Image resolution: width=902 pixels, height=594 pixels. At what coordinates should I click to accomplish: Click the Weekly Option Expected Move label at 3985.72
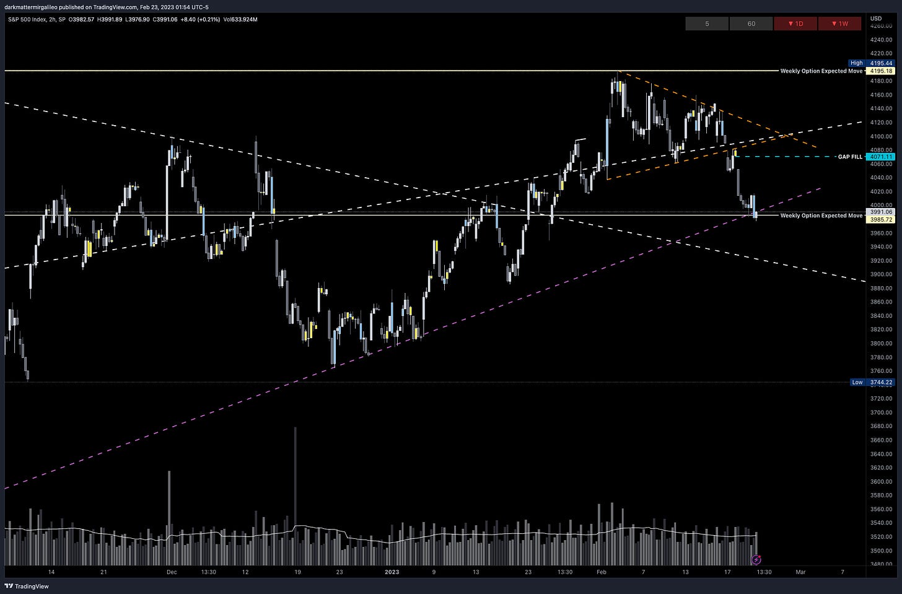(821, 216)
